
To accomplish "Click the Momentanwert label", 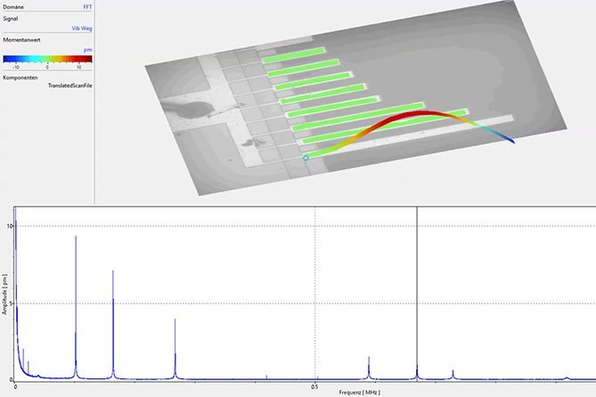I will (x=23, y=41).
